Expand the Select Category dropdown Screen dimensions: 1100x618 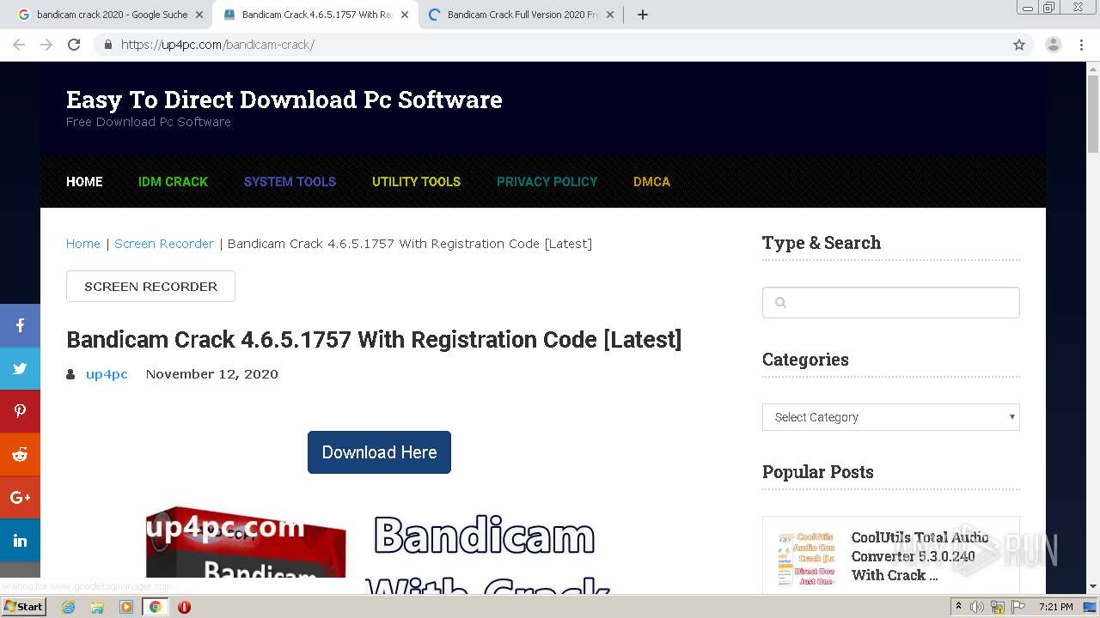pos(890,417)
